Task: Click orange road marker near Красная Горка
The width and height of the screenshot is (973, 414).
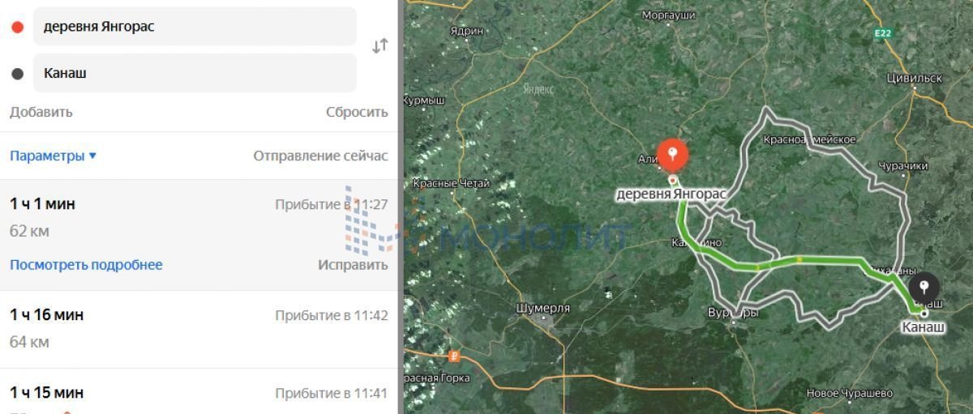Action: click(454, 355)
